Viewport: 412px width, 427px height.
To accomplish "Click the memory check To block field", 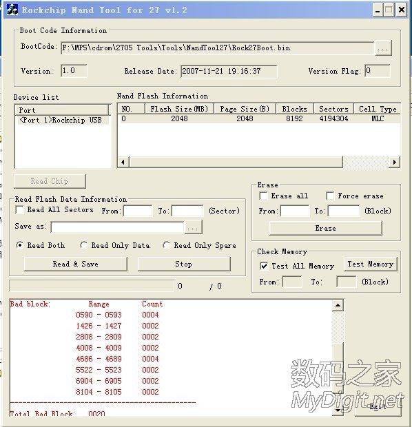I will pyautogui.click(x=347, y=282).
